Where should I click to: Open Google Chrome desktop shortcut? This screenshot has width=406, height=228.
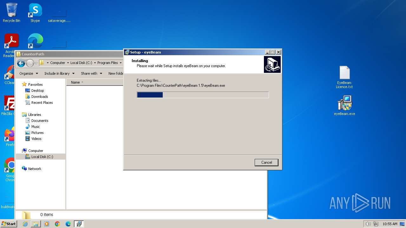10,169
